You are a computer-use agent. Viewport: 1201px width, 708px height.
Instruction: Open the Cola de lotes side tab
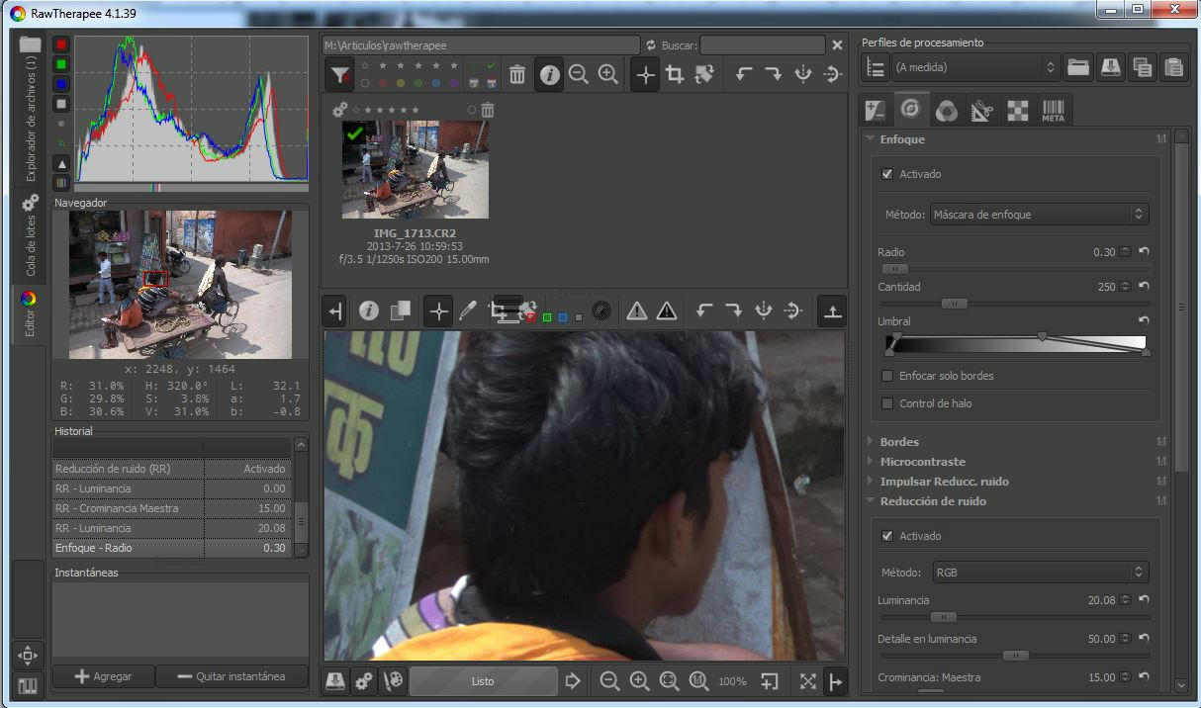tap(30, 237)
